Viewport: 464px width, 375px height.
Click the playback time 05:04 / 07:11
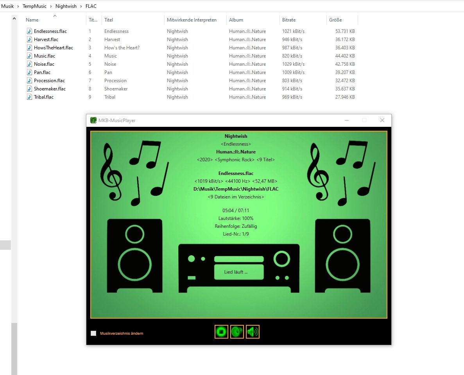click(236, 211)
